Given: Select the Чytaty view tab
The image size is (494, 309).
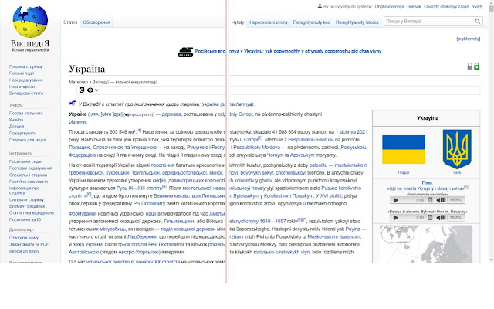Looking at the screenshot, I should pyautogui.click(x=238, y=22).
